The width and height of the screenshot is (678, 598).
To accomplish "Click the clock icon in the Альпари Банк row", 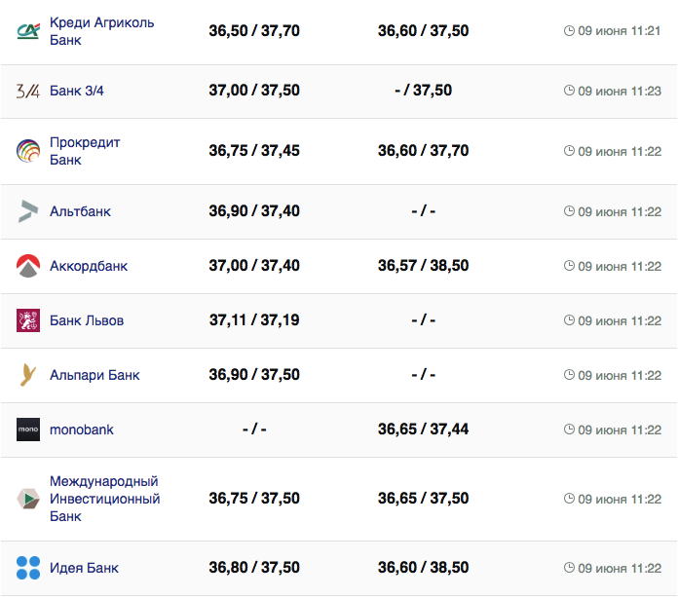I will click(x=569, y=375).
